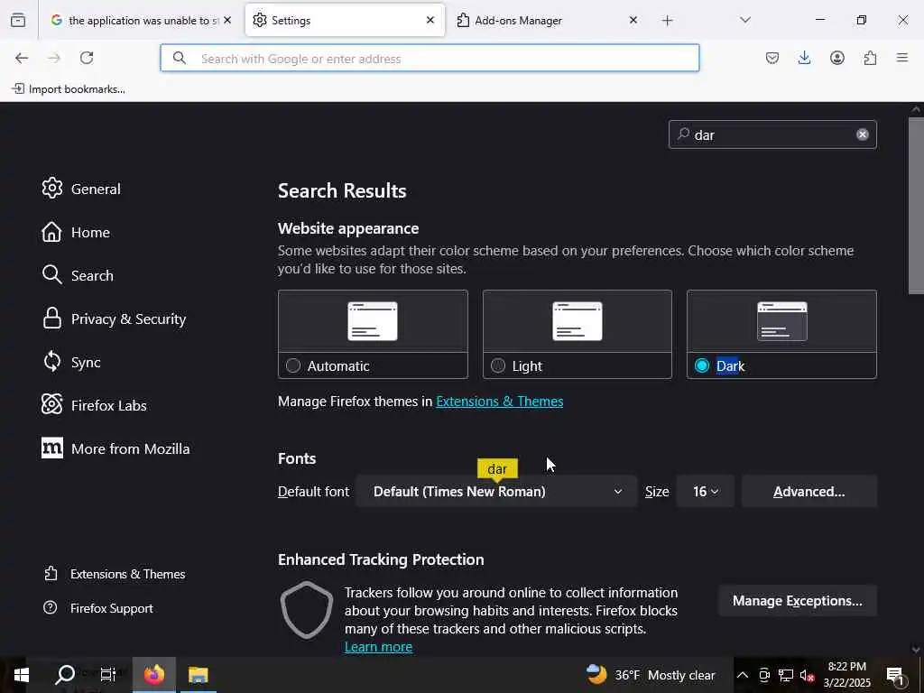Screen dimensions: 924x693
Task: Click the Sync arrows icon in sidebar
Action: pyautogui.click(x=51, y=361)
